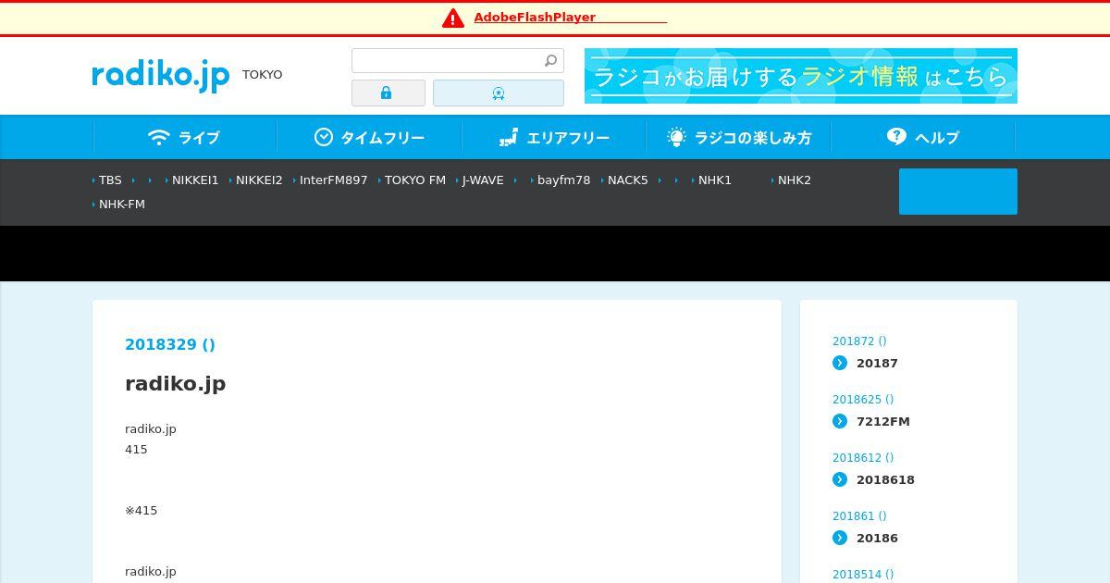1110x583 pixels.
Task: Open the sidebar news item 20186
Action: [x=877, y=539]
